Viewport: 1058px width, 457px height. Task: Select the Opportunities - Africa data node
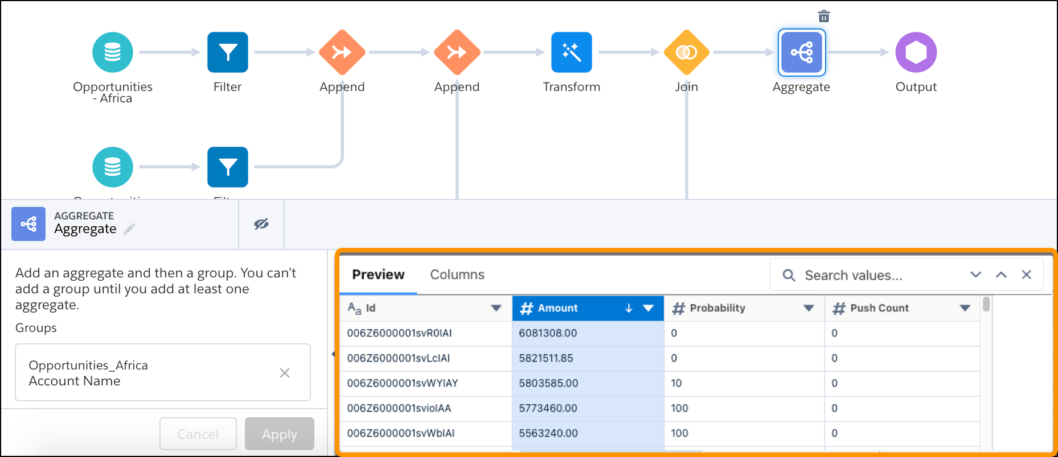[x=113, y=52]
